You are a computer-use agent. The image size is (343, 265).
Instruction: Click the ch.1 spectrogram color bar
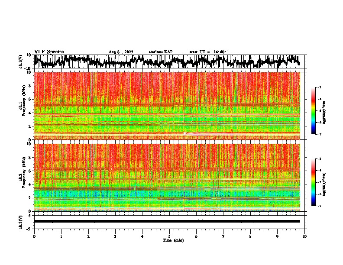tap(313, 111)
